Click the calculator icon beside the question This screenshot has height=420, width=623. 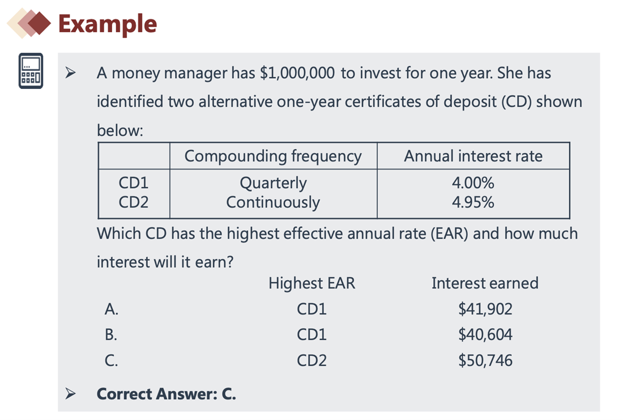pos(31,71)
